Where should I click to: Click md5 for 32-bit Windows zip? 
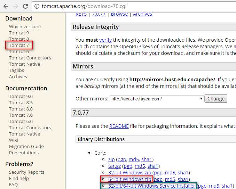pos(170,173)
